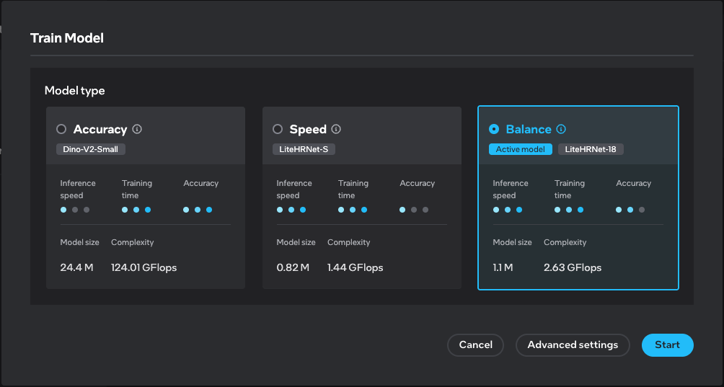Click the LiteHRNet-S model tag
The height and width of the screenshot is (387, 724).
tap(304, 149)
